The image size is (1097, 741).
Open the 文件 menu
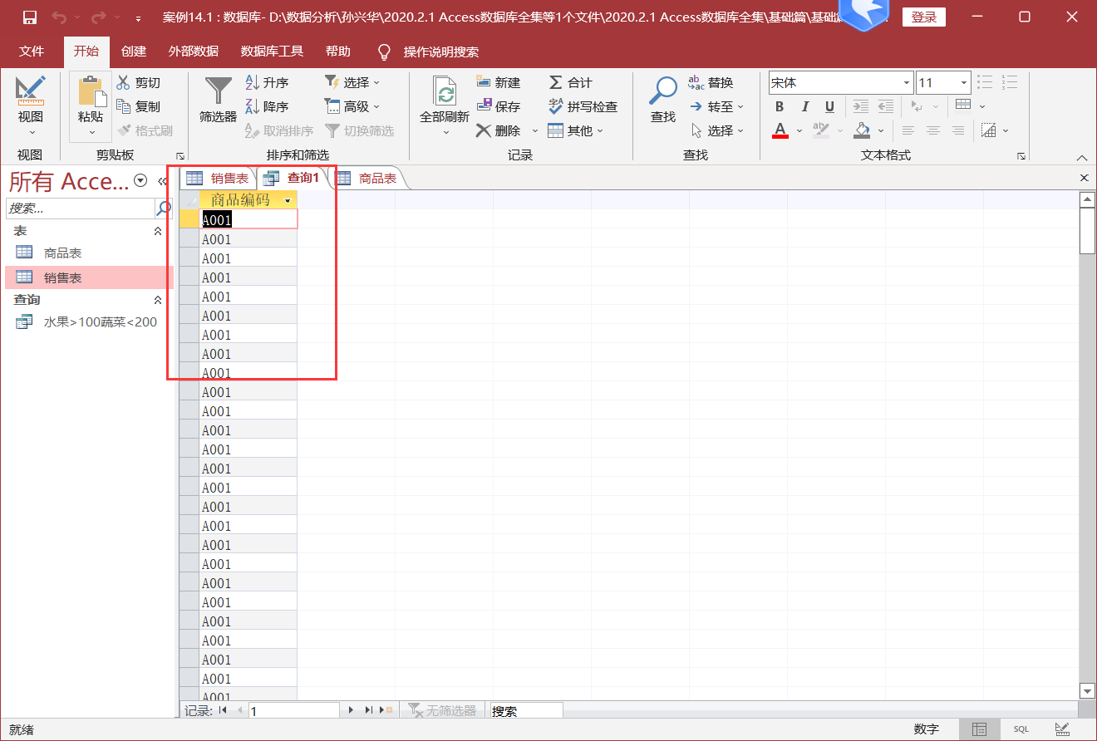pyautogui.click(x=32, y=52)
